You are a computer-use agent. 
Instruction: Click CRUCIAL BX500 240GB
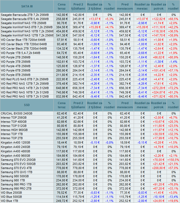(17, 113)
